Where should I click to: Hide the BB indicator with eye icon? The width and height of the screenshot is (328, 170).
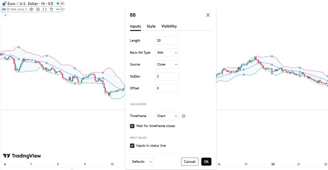pyautogui.click(x=31, y=9)
